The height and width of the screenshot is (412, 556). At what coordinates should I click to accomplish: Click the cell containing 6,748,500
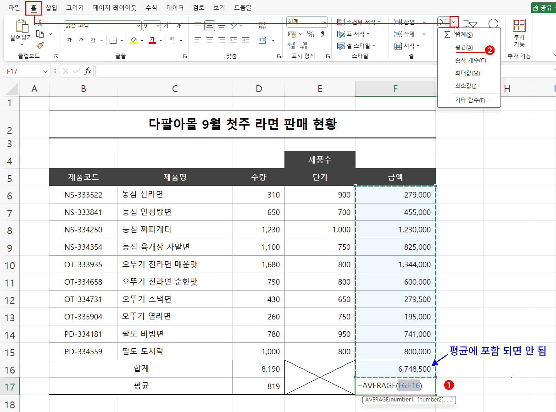[395, 369]
